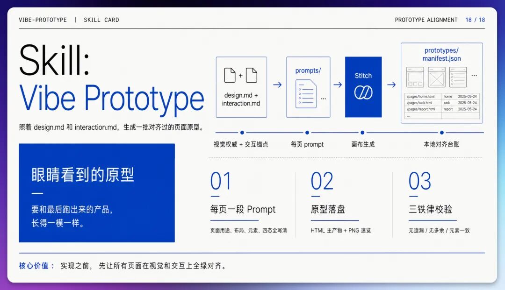The height and width of the screenshot is (290, 505).
Task: Click the PROTOTYPE ALIGNMENT label
Action: click(x=426, y=20)
